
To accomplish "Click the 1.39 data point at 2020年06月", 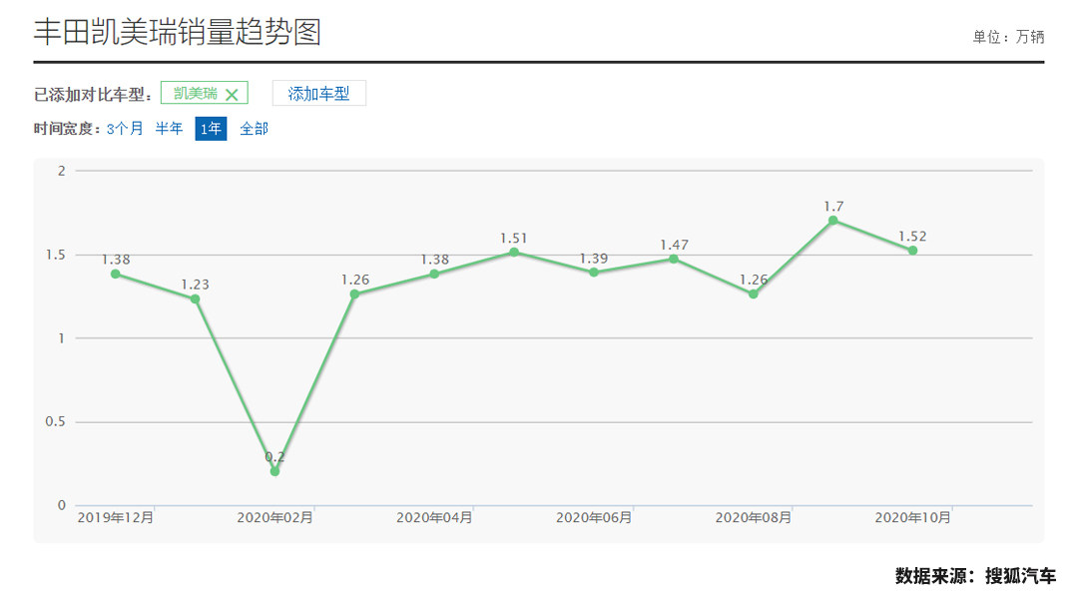I will 594,272.
